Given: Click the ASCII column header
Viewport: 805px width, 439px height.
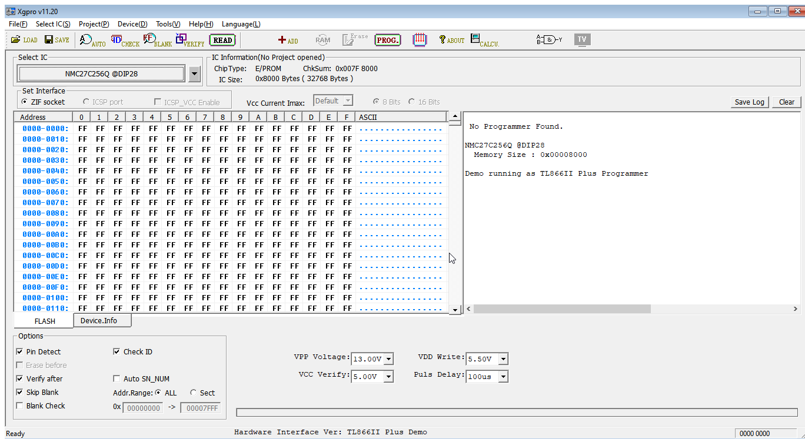Looking at the screenshot, I should [x=401, y=117].
